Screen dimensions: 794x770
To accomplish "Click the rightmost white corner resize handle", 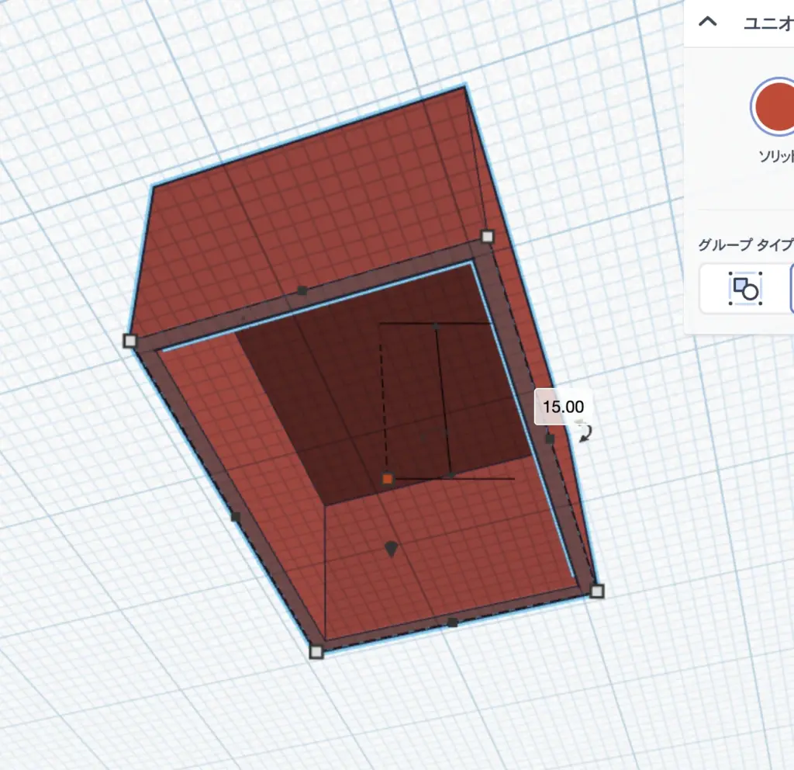I will [596, 591].
